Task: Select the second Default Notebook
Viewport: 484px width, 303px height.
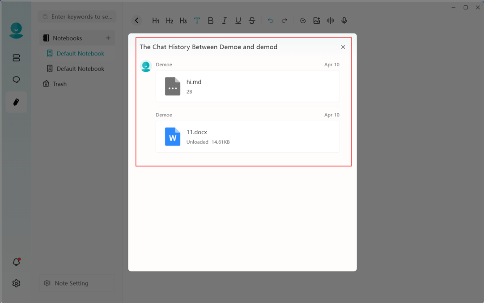Action: [77, 68]
